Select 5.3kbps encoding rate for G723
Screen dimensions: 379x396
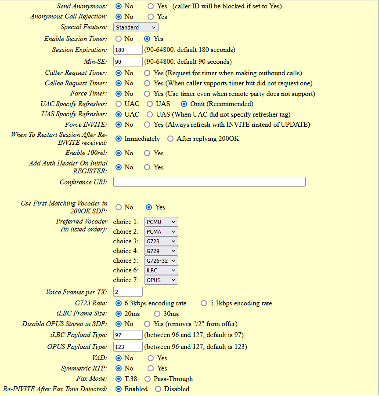coord(204,303)
